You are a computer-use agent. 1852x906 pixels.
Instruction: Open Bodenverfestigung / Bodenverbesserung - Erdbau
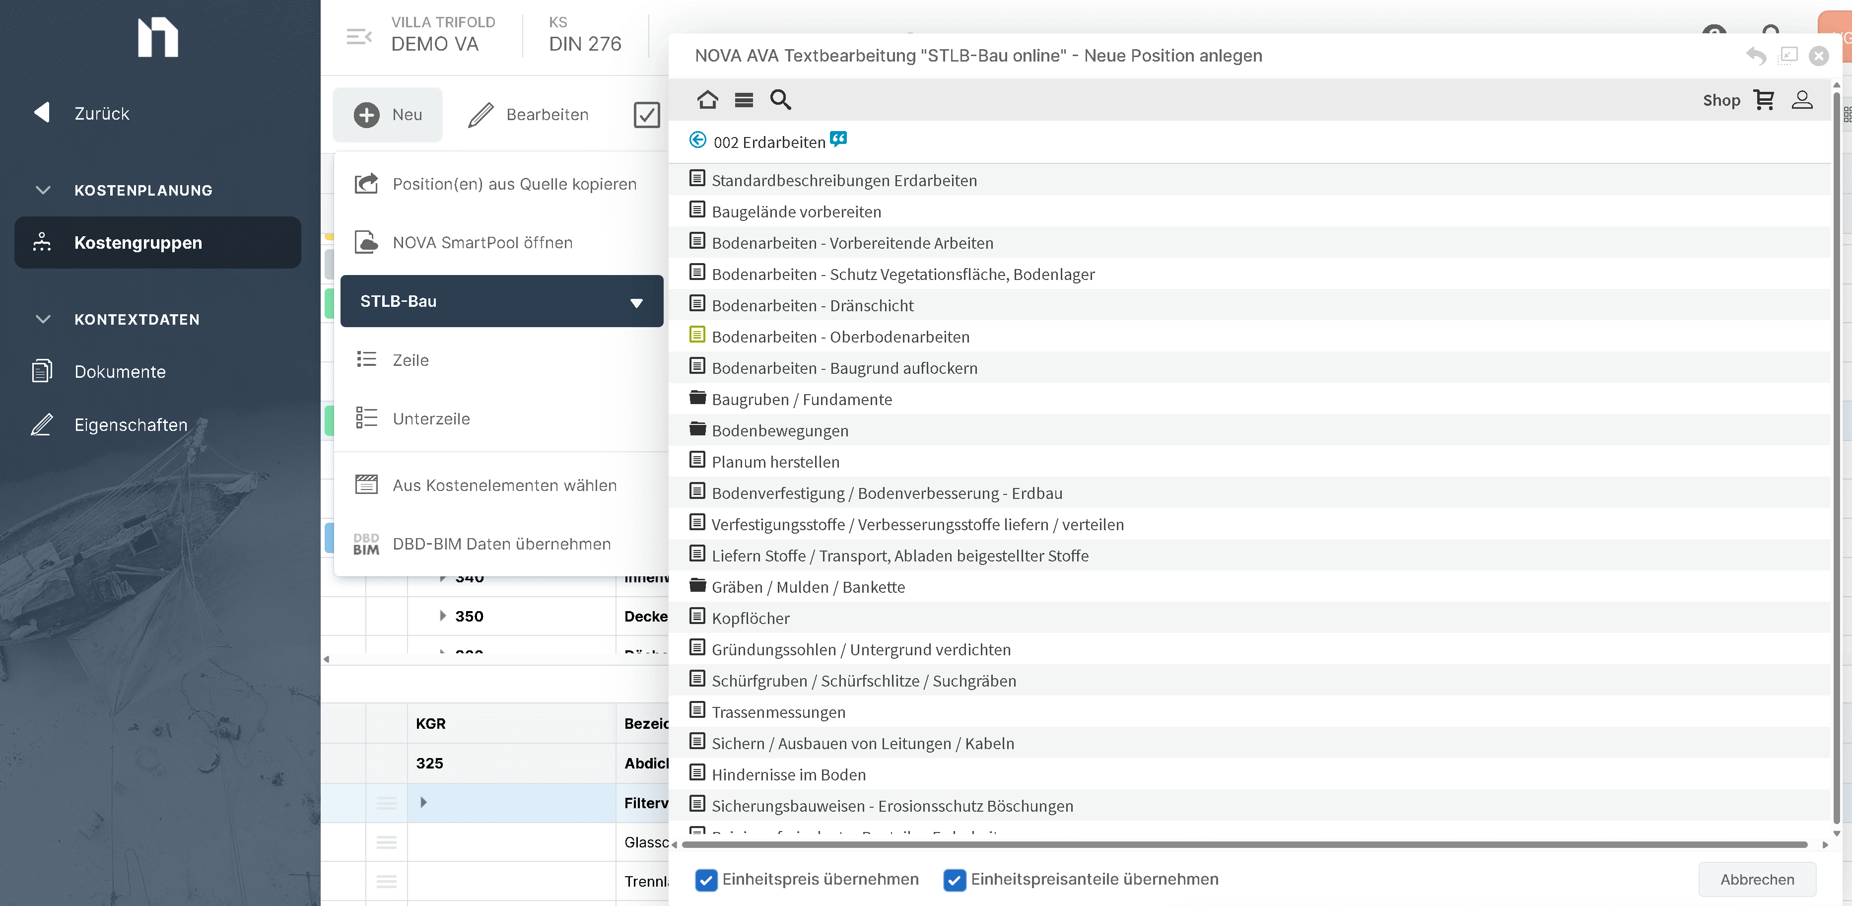pyautogui.click(x=887, y=493)
